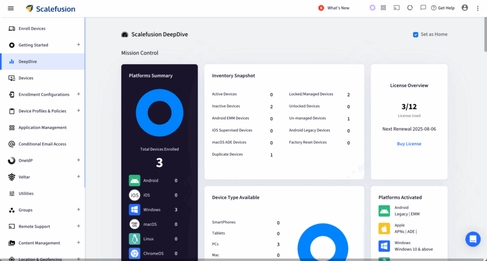Open the hamburger navigation menu
Viewport: 487px width, 261px height.
pyautogui.click(x=11, y=9)
